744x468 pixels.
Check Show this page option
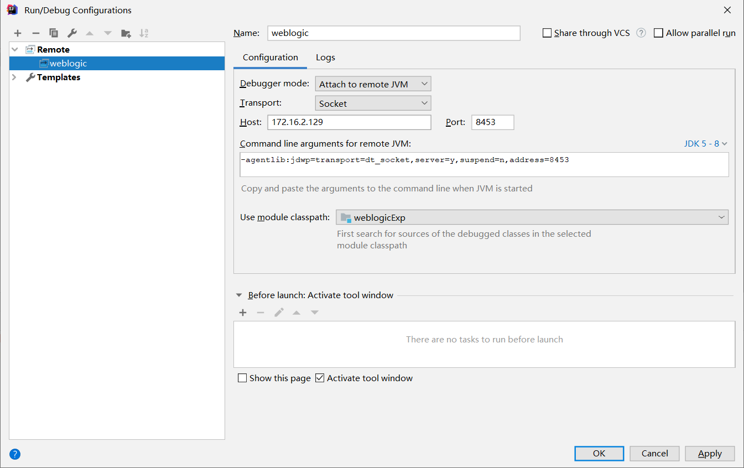(242, 378)
